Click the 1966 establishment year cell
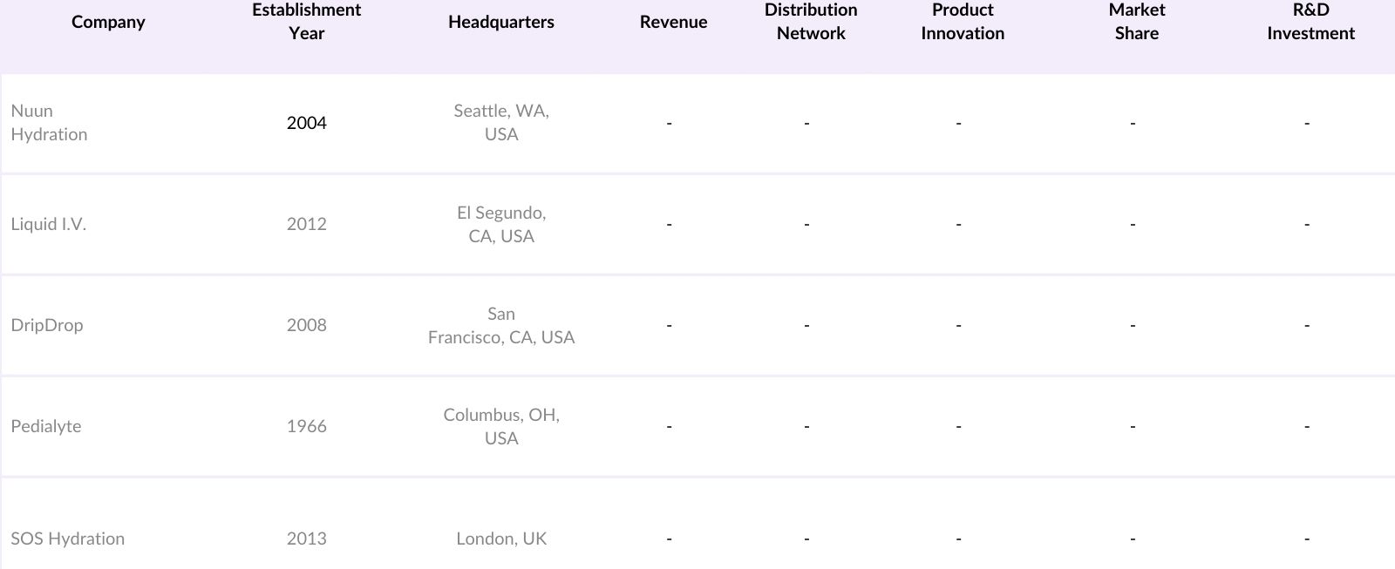Image resolution: width=1395 pixels, height=569 pixels. tap(306, 426)
